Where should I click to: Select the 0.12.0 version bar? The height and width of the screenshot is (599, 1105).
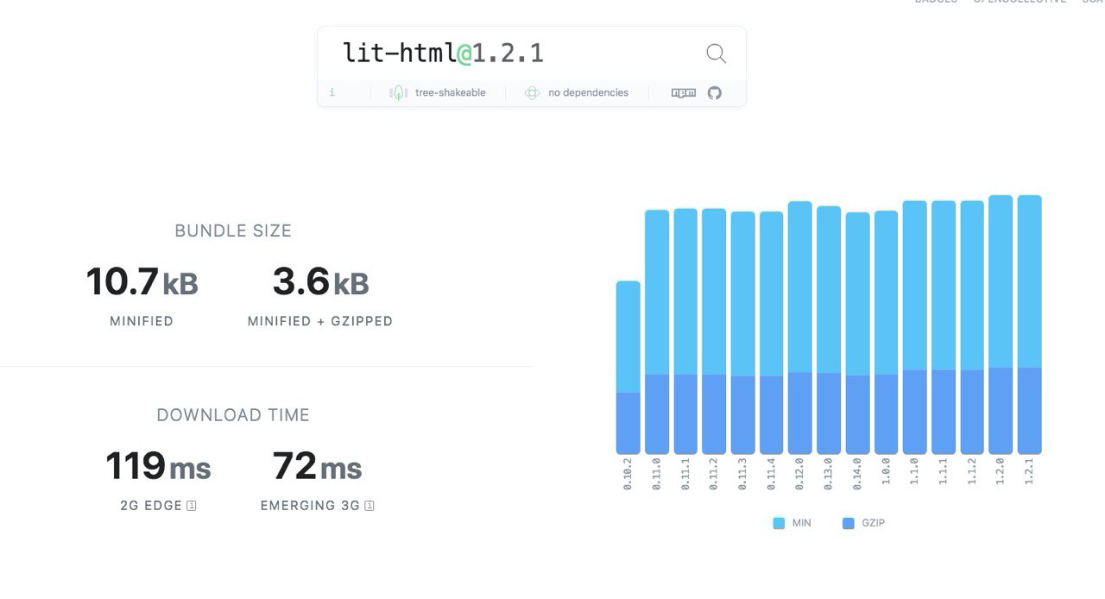(800, 328)
